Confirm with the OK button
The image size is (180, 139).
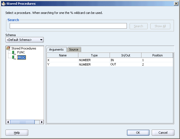(138, 133)
